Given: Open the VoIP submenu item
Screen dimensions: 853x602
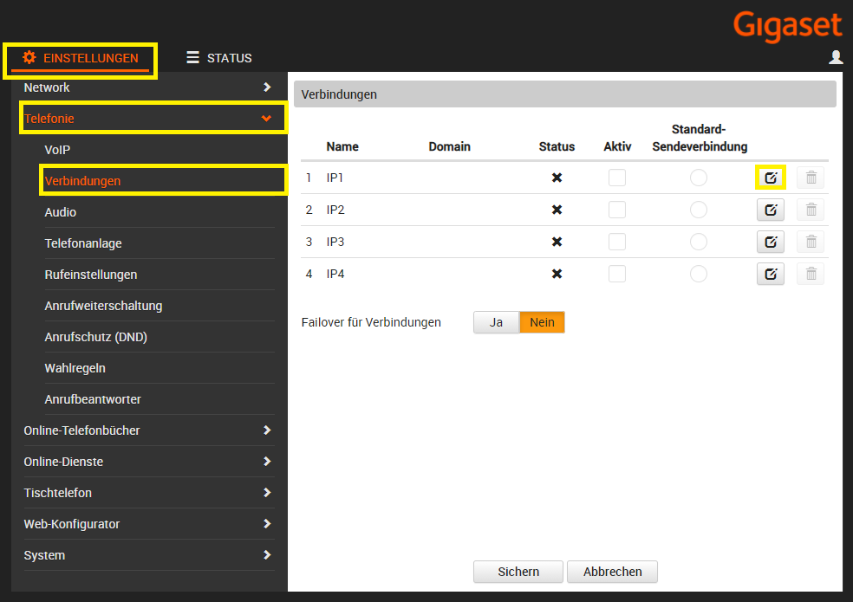Looking at the screenshot, I should coord(57,150).
